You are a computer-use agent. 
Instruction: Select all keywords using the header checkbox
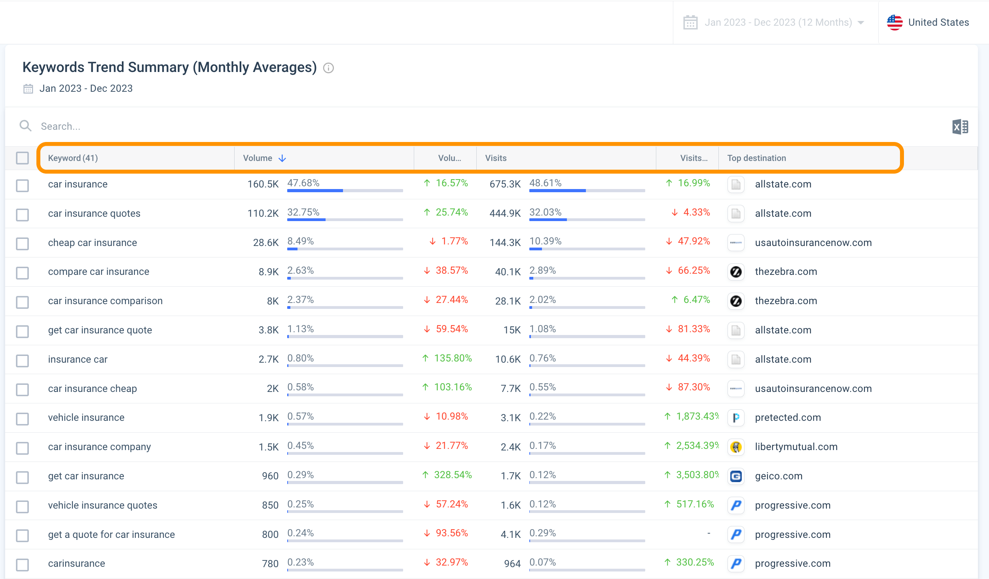[x=22, y=158]
